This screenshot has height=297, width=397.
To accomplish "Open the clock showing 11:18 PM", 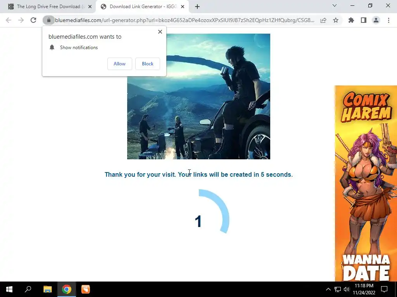I will pyautogui.click(x=364, y=289).
